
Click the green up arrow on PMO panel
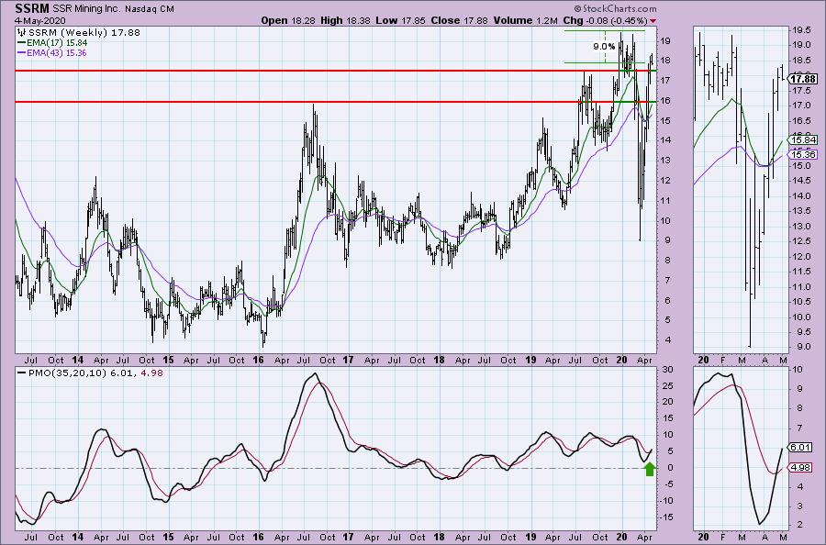(650, 469)
